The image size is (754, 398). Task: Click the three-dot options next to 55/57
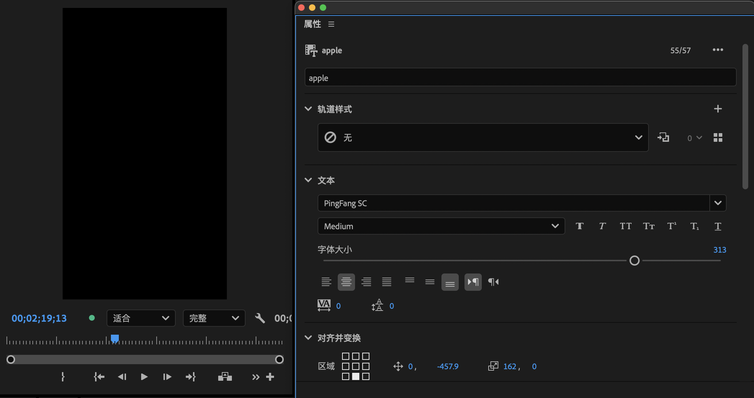point(718,50)
